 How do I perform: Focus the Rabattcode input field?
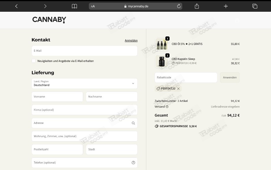(186, 78)
